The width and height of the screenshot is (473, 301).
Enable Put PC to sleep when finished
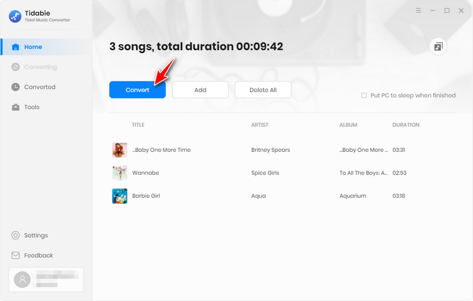[364, 96]
